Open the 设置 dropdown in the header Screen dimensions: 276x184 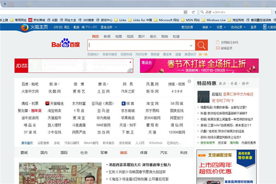coord(221,27)
